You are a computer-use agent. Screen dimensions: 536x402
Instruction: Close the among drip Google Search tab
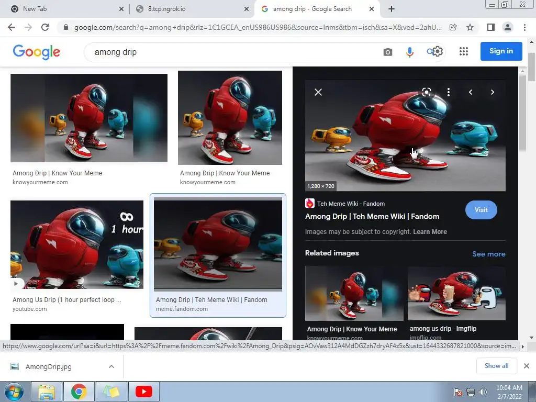coord(372,9)
